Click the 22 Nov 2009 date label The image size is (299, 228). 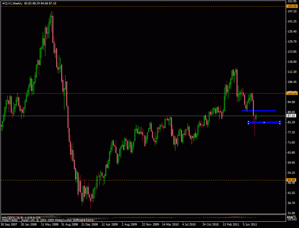[x=150, y=224]
